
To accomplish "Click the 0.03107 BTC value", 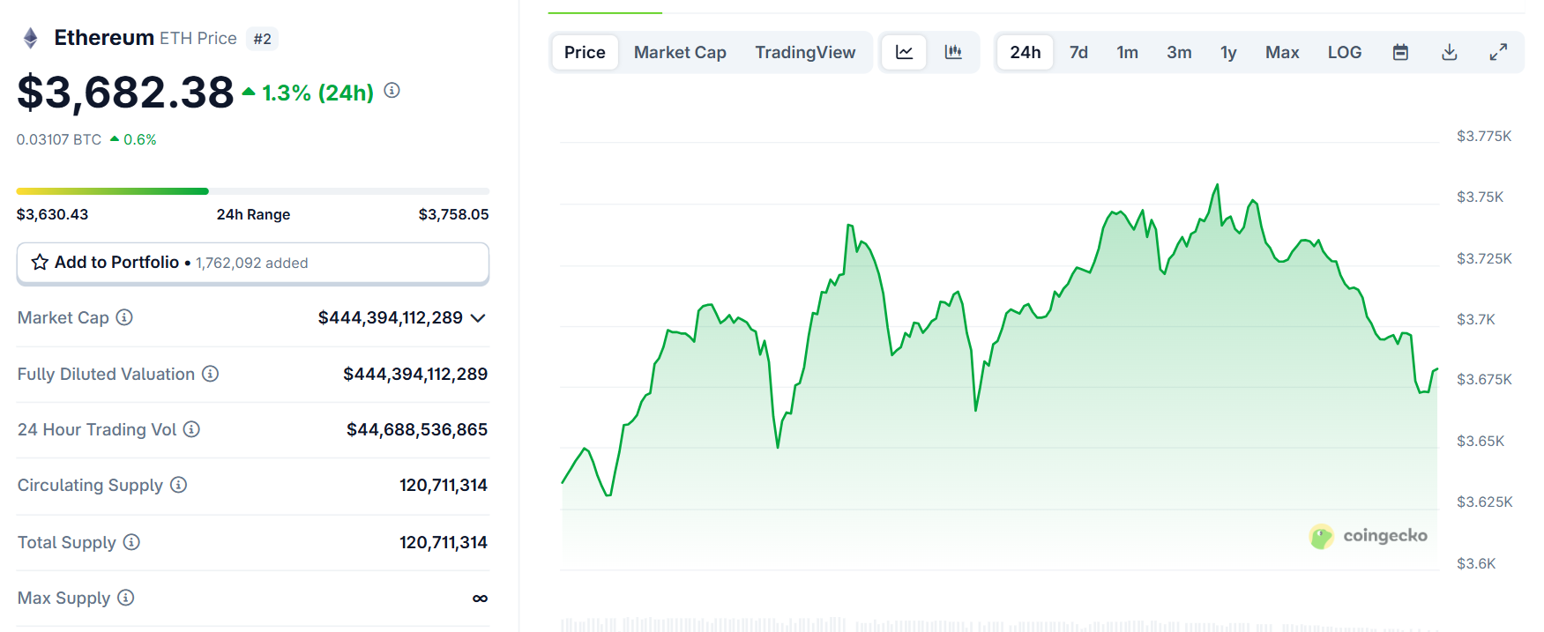I will point(59,139).
